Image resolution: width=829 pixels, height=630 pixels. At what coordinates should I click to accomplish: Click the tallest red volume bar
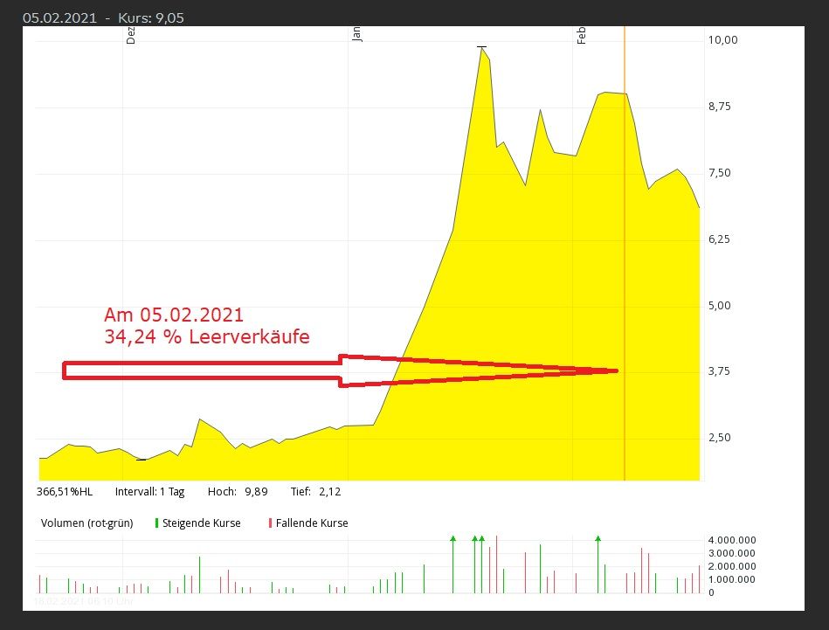click(x=498, y=559)
